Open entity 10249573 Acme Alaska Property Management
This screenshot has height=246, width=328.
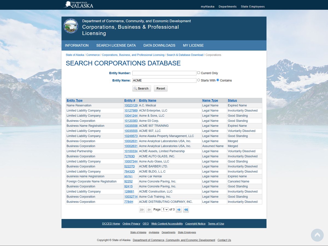click(131, 136)
